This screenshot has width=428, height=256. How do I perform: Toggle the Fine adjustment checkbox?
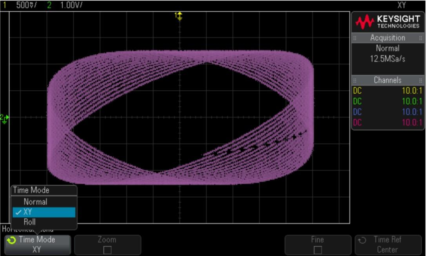[317, 249]
